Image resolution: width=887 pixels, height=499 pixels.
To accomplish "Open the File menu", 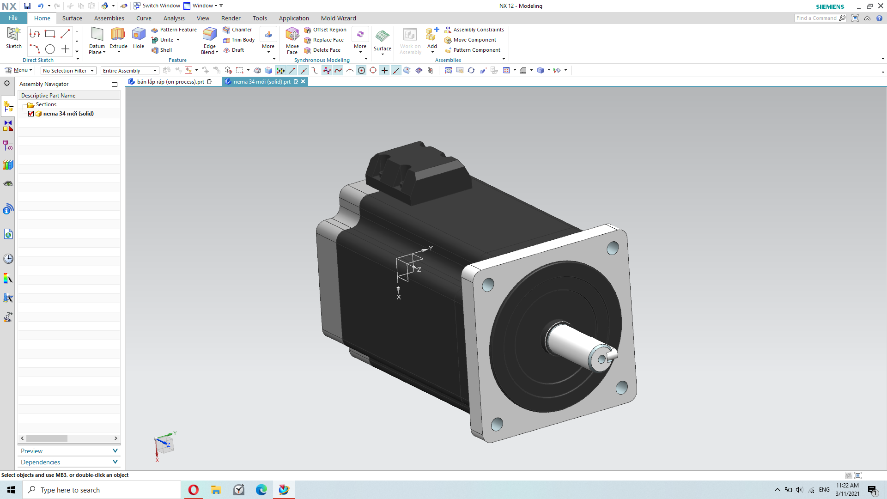I will pos(13,18).
